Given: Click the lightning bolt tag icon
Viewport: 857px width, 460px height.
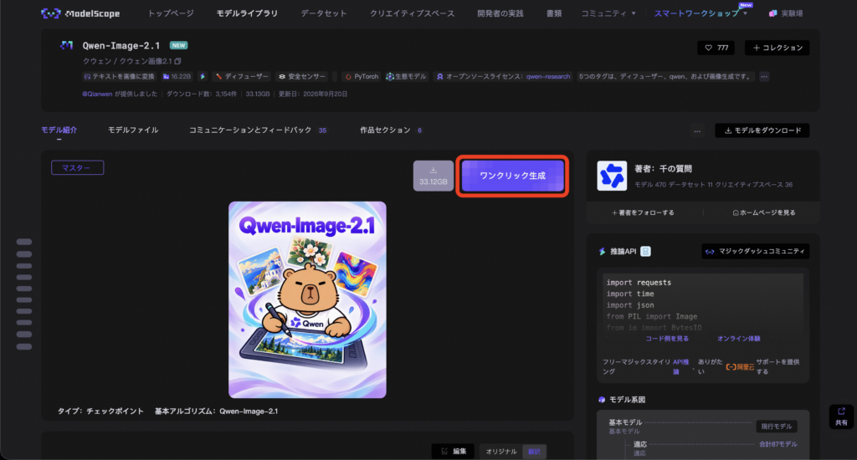Looking at the screenshot, I should click(x=203, y=76).
